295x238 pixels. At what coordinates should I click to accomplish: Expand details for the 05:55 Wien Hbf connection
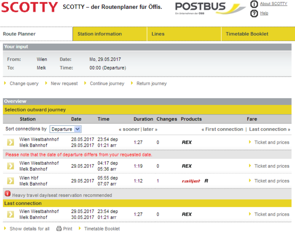click(x=10, y=181)
